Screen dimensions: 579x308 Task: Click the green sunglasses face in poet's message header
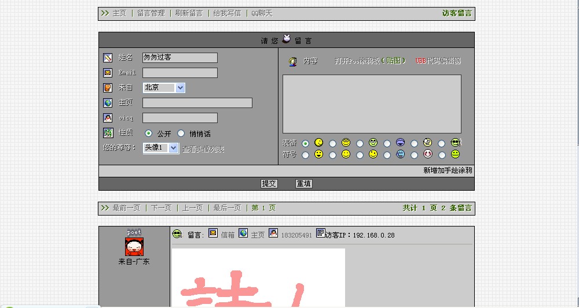(x=177, y=233)
